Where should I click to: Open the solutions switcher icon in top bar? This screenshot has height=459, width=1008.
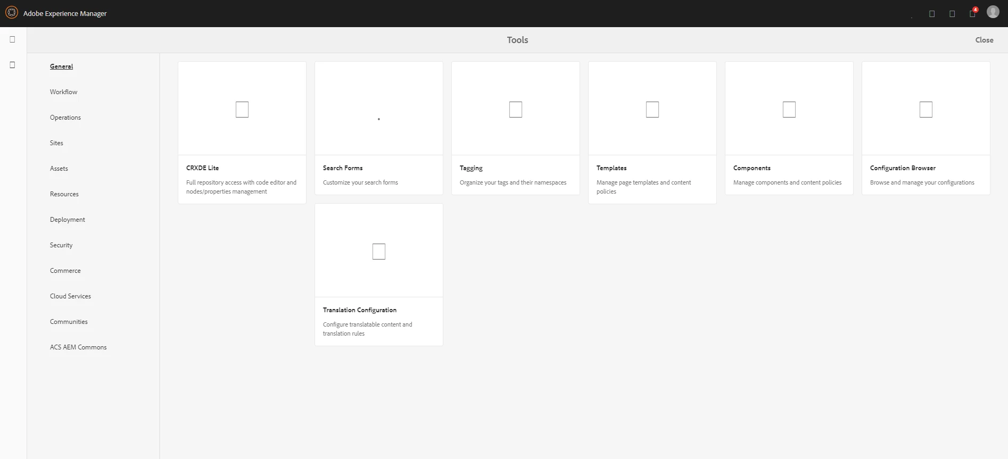pyautogui.click(x=932, y=14)
